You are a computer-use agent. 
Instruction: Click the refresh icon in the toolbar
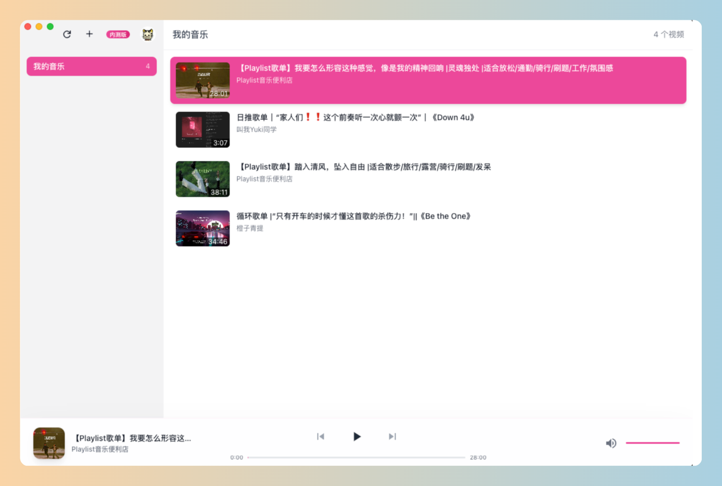(x=67, y=34)
